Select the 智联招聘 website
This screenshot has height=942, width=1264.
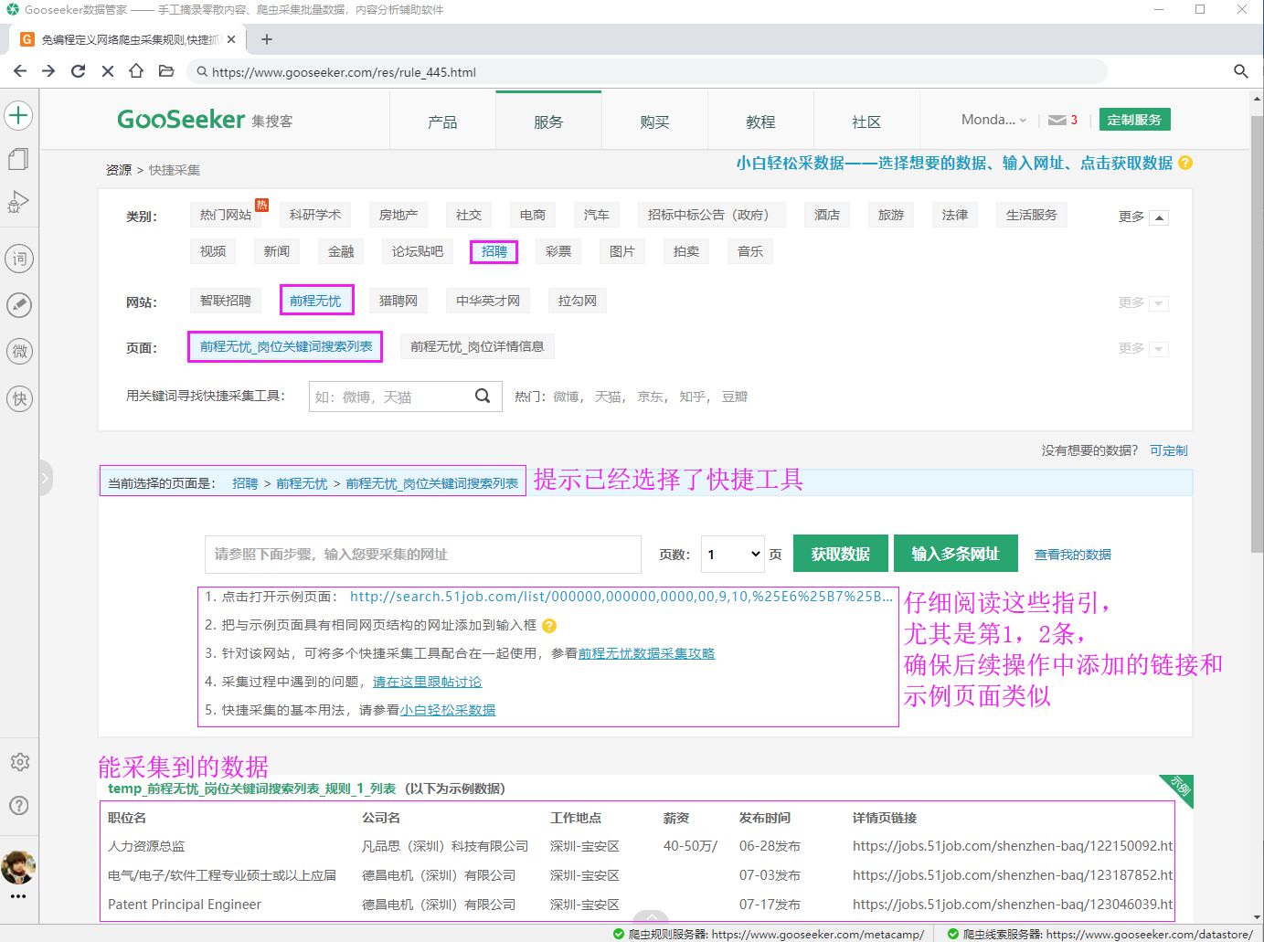click(x=226, y=301)
